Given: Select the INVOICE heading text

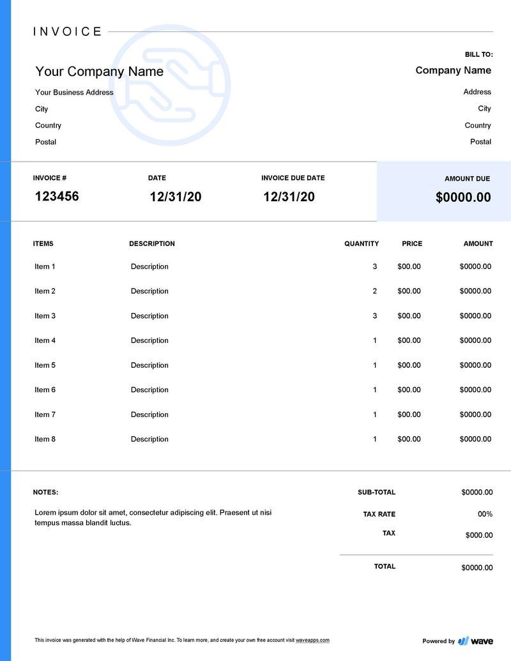Looking at the screenshot, I should 68,32.
